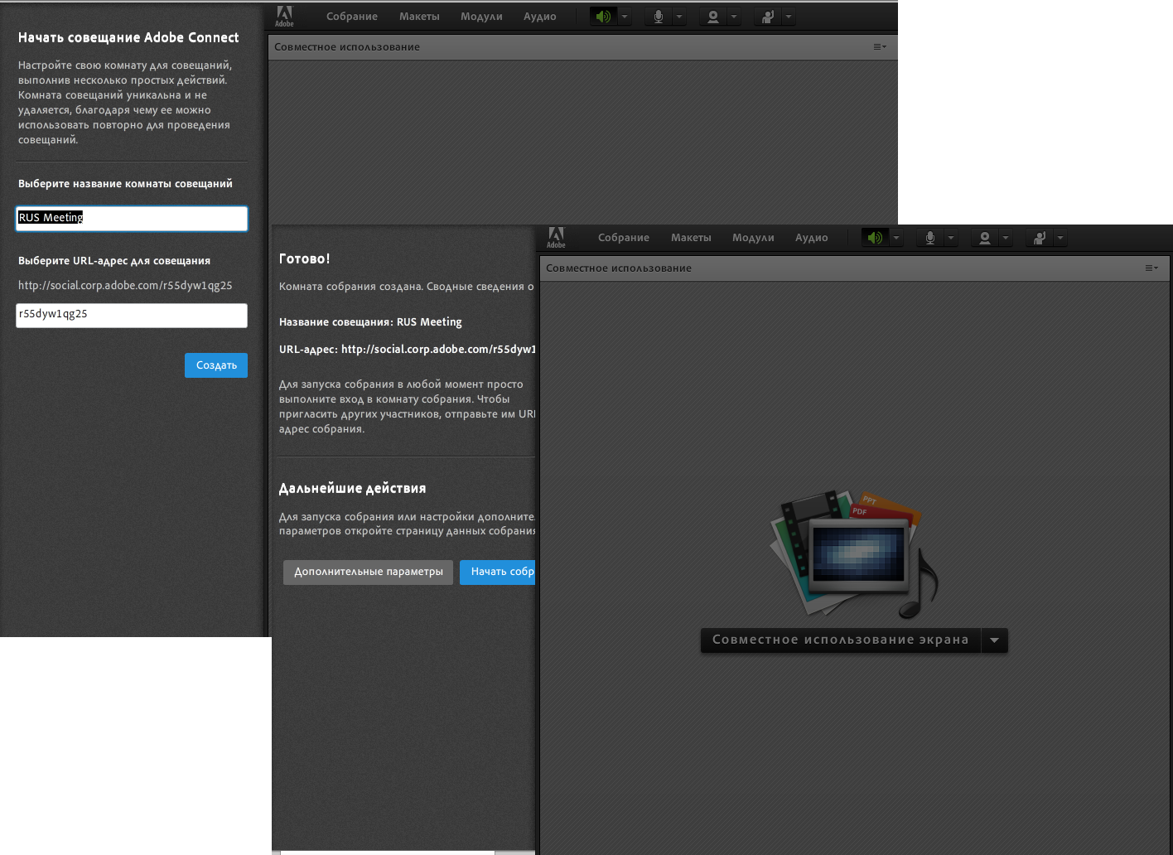Open the Модули menu in the room-setup window
Screen dimensions: 1173x855
click(x=481, y=17)
